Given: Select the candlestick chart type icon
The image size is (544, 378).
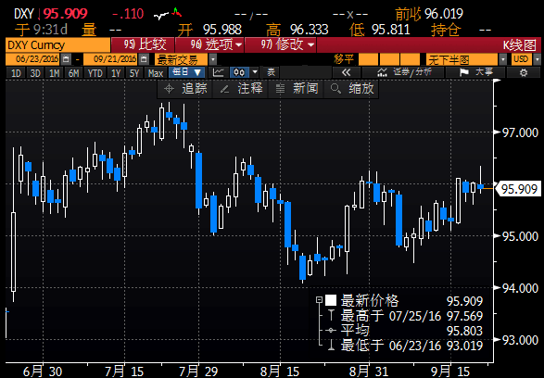Looking at the screenshot, I should 239,72.
